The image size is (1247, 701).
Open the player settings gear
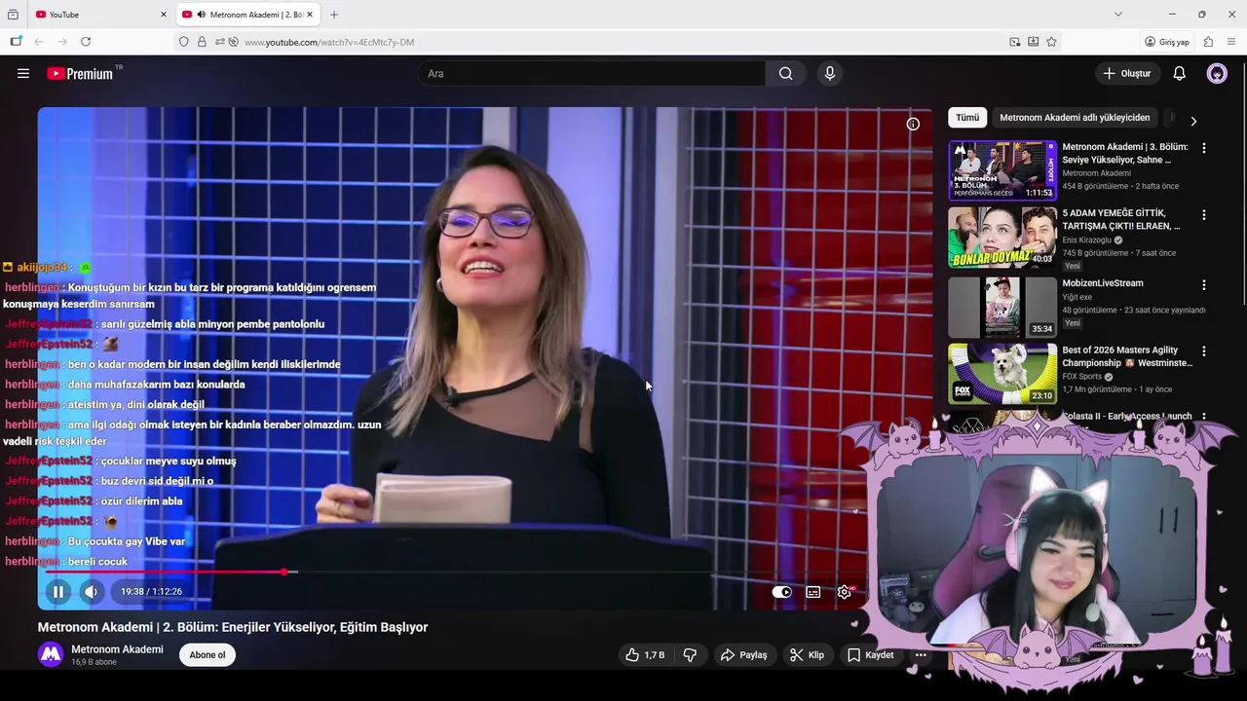845,592
